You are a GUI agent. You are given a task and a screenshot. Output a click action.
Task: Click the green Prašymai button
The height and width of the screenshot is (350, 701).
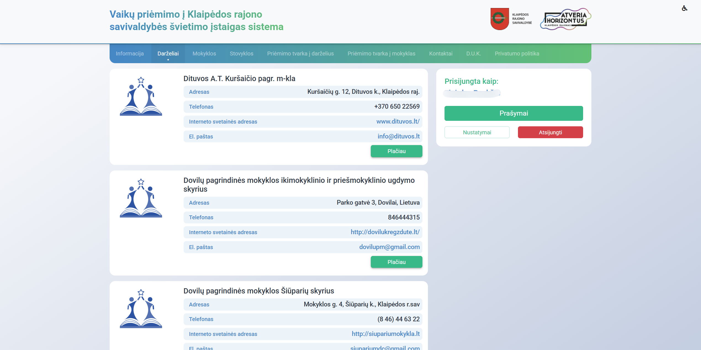514,113
